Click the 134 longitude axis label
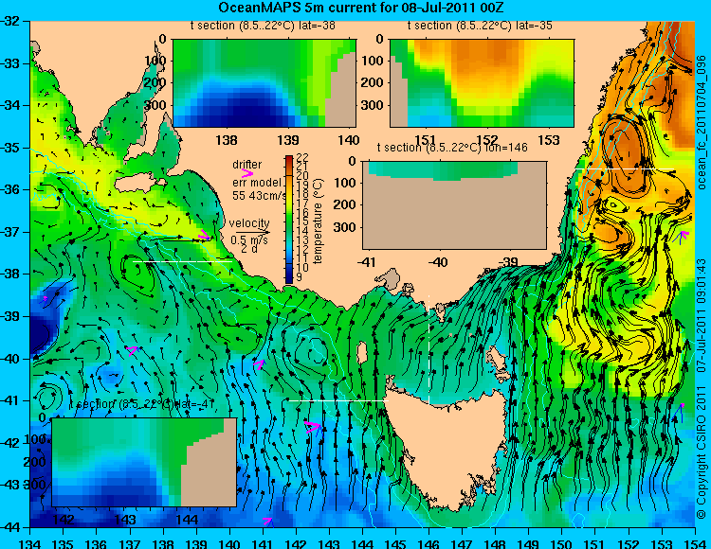The width and height of the screenshot is (711, 549). [x=30, y=543]
